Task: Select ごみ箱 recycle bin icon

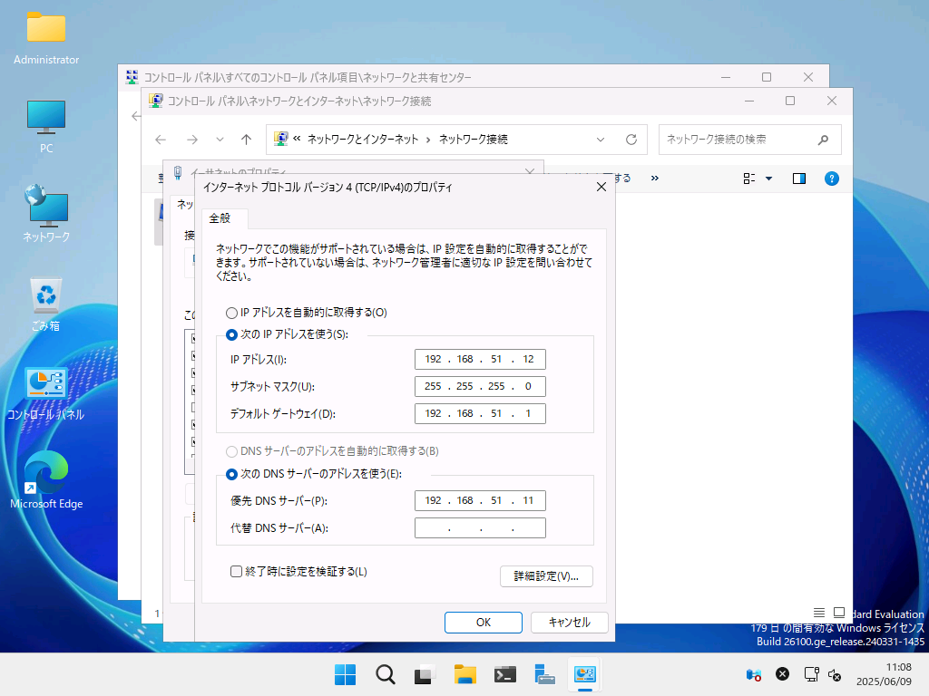Action: [x=46, y=304]
